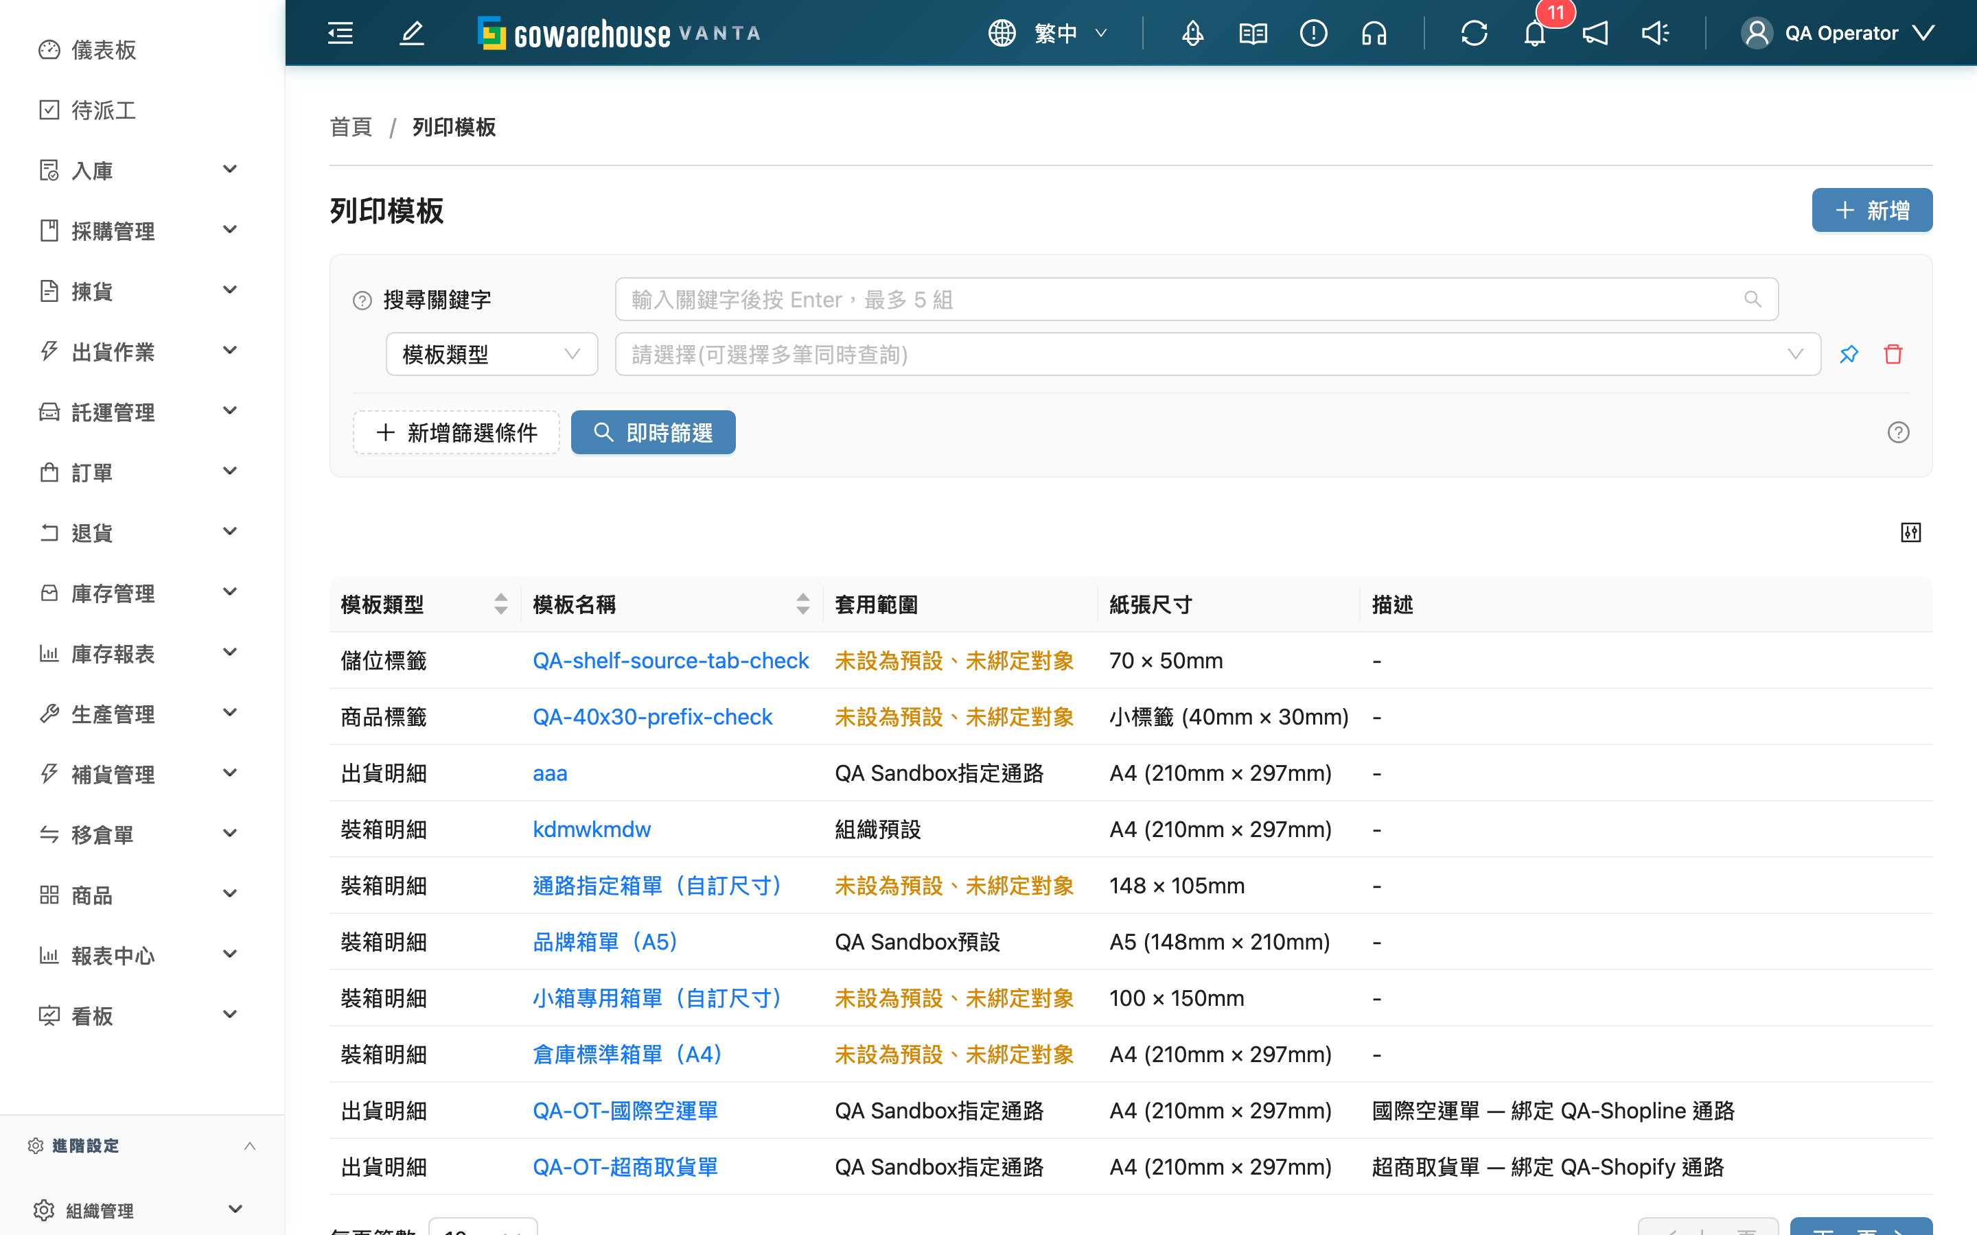Go to 首頁 breadcrumb link
Image resolution: width=1977 pixels, height=1235 pixels.
(x=351, y=128)
